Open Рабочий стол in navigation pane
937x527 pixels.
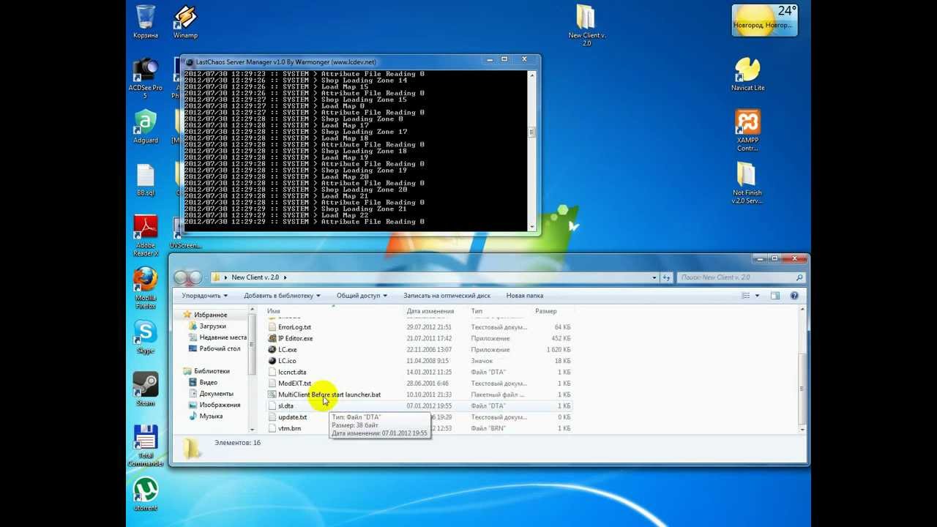click(220, 348)
